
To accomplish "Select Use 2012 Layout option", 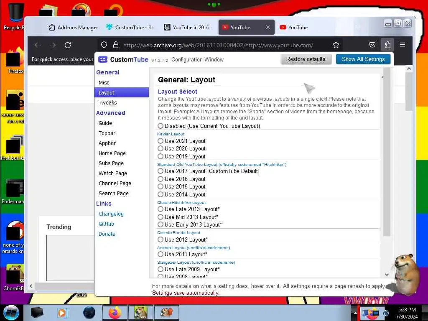I will pyautogui.click(x=160, y=239).
